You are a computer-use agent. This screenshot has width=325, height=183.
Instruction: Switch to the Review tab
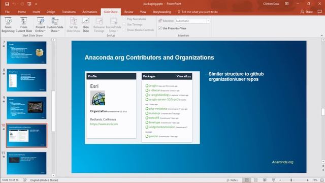point(128,12)
